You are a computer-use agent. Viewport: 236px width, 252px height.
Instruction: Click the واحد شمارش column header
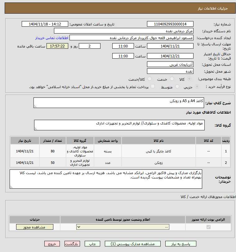tap(108, 141)
